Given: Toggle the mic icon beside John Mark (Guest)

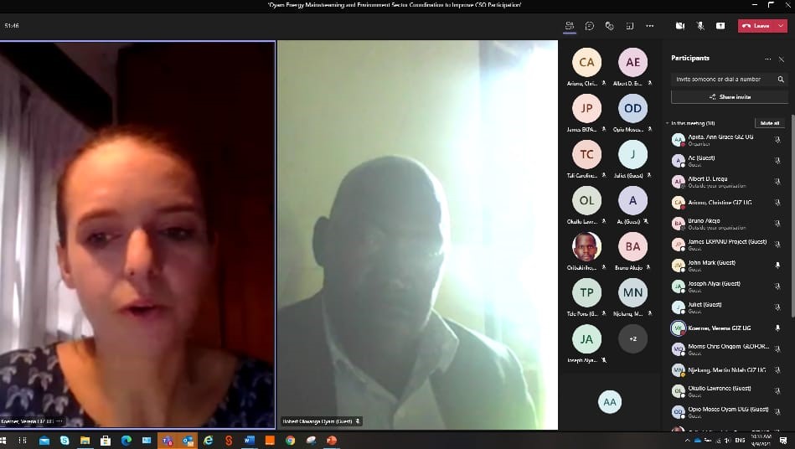Looking at the screenshot, I should coord(777,265).
